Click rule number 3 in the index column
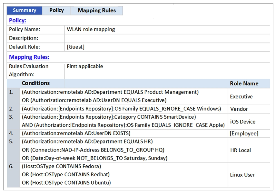Viewport: 276px width, 193px height. click(11, 117)
